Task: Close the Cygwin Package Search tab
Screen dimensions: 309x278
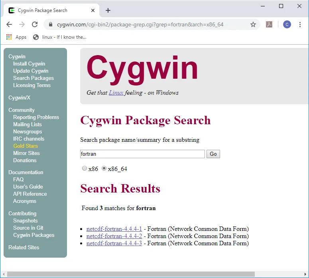Action: (93, 10)
